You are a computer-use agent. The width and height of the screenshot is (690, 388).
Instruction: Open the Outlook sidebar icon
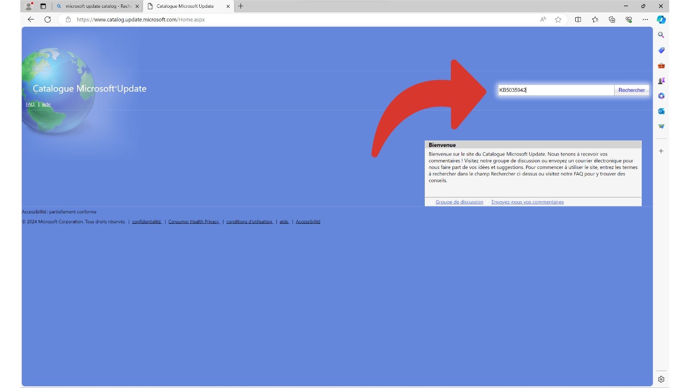point(661,111)
